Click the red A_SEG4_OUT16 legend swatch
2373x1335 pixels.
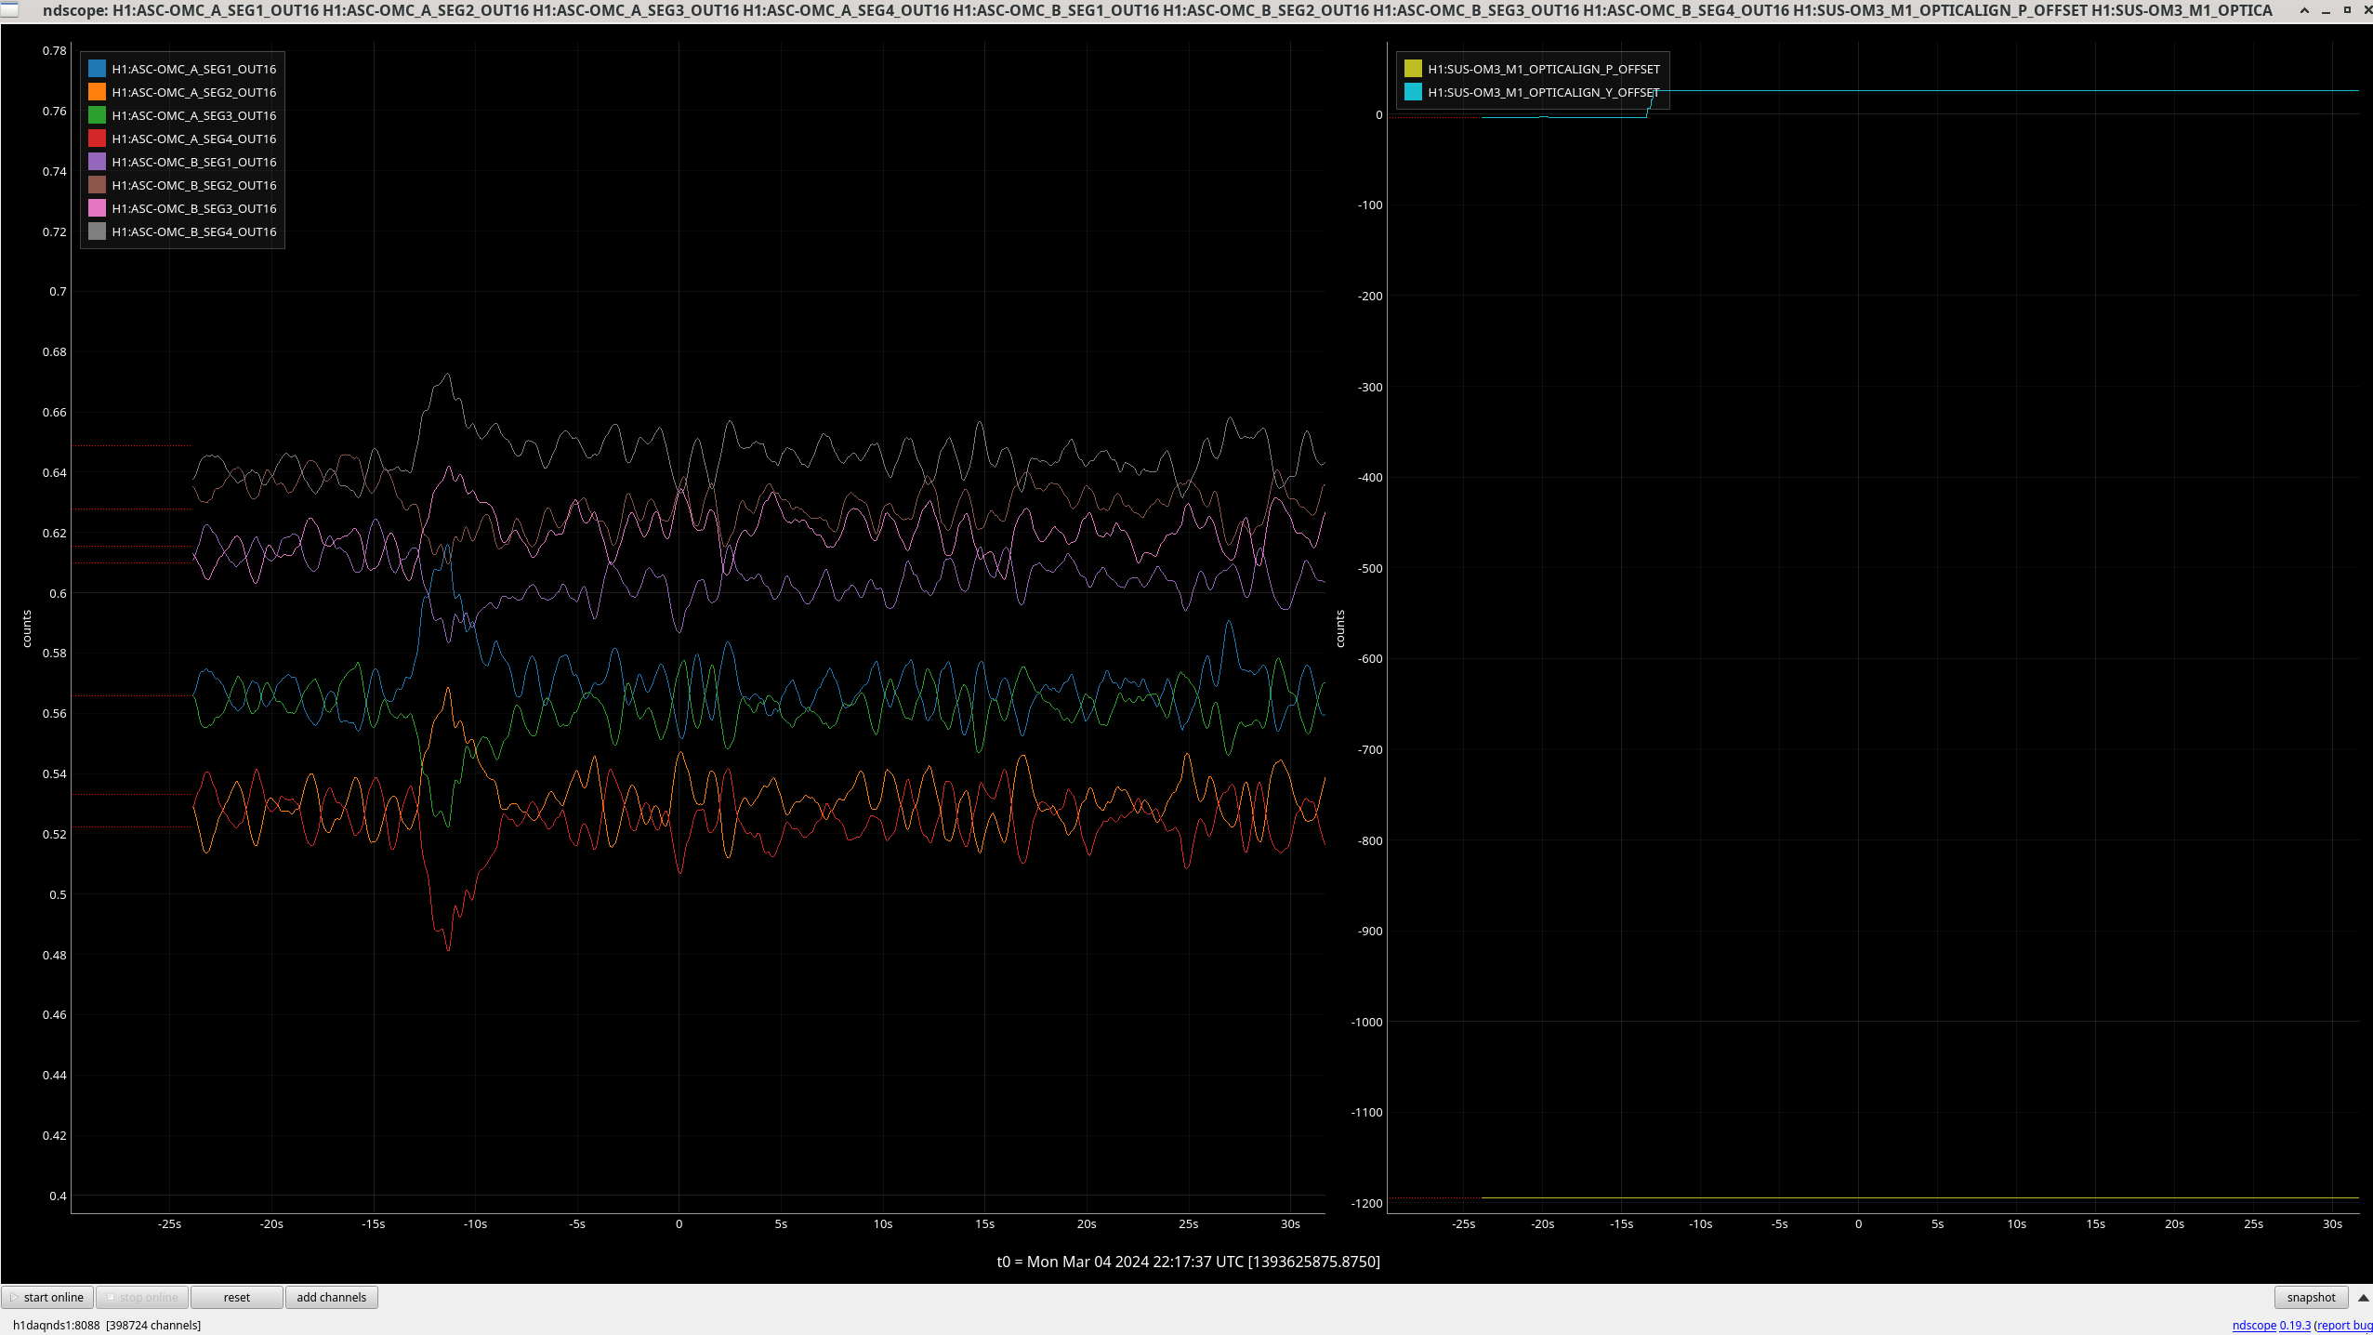(x=97, y=139)
